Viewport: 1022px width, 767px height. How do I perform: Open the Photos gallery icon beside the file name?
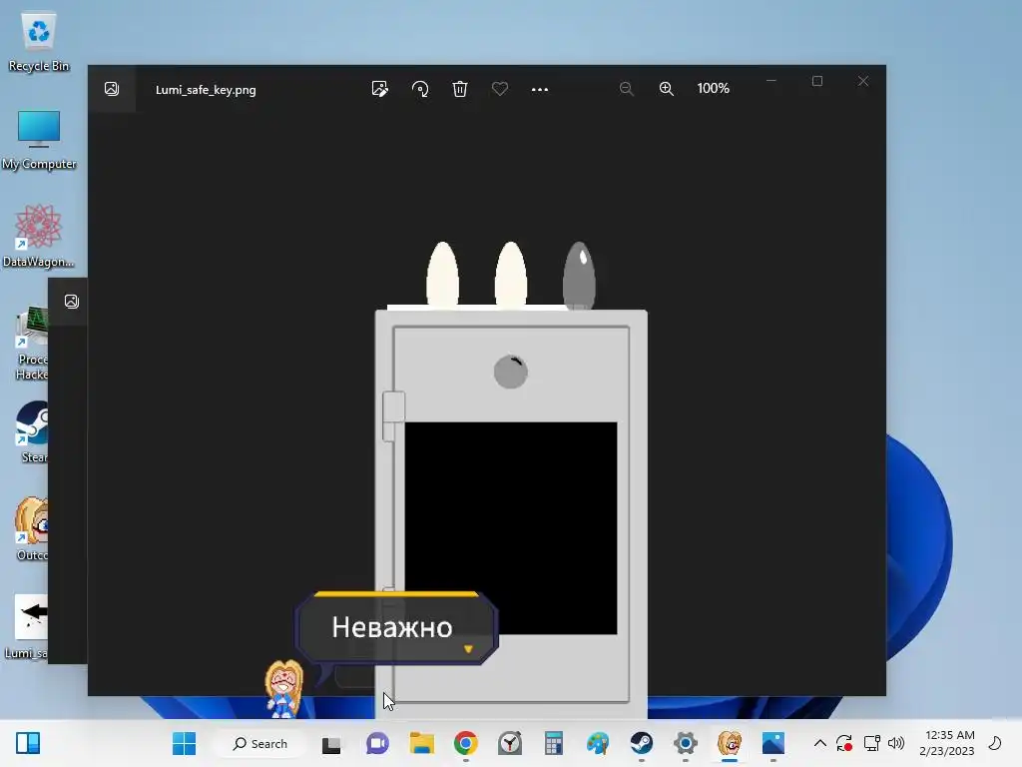pyautogui.click(x=112, y=89)
